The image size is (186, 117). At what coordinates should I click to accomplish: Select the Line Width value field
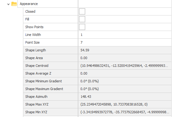click(125, 35)
